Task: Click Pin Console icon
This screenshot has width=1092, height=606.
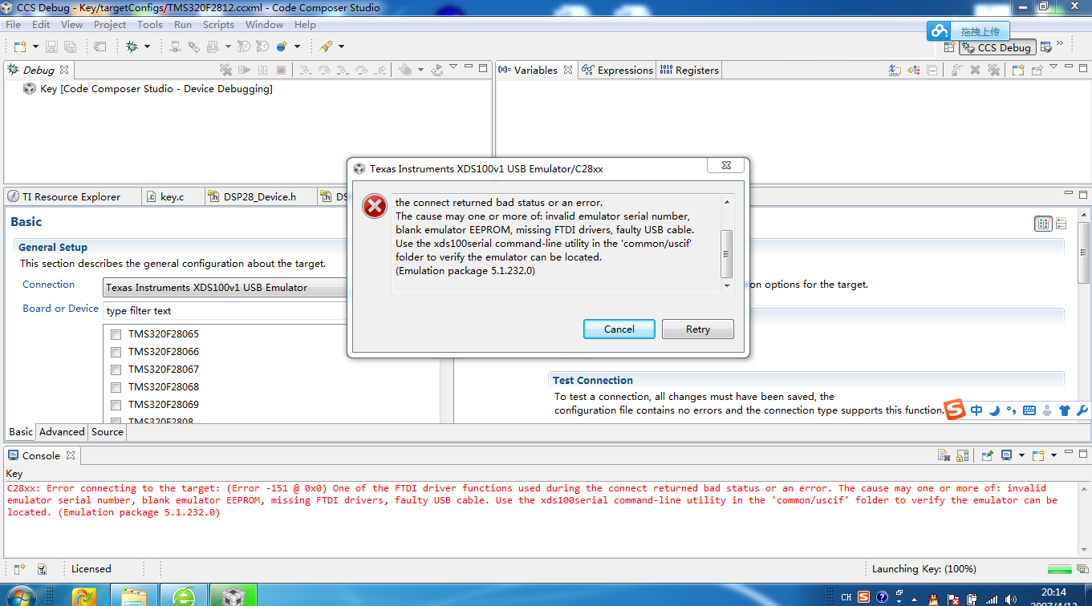Action: click(988, 455)
